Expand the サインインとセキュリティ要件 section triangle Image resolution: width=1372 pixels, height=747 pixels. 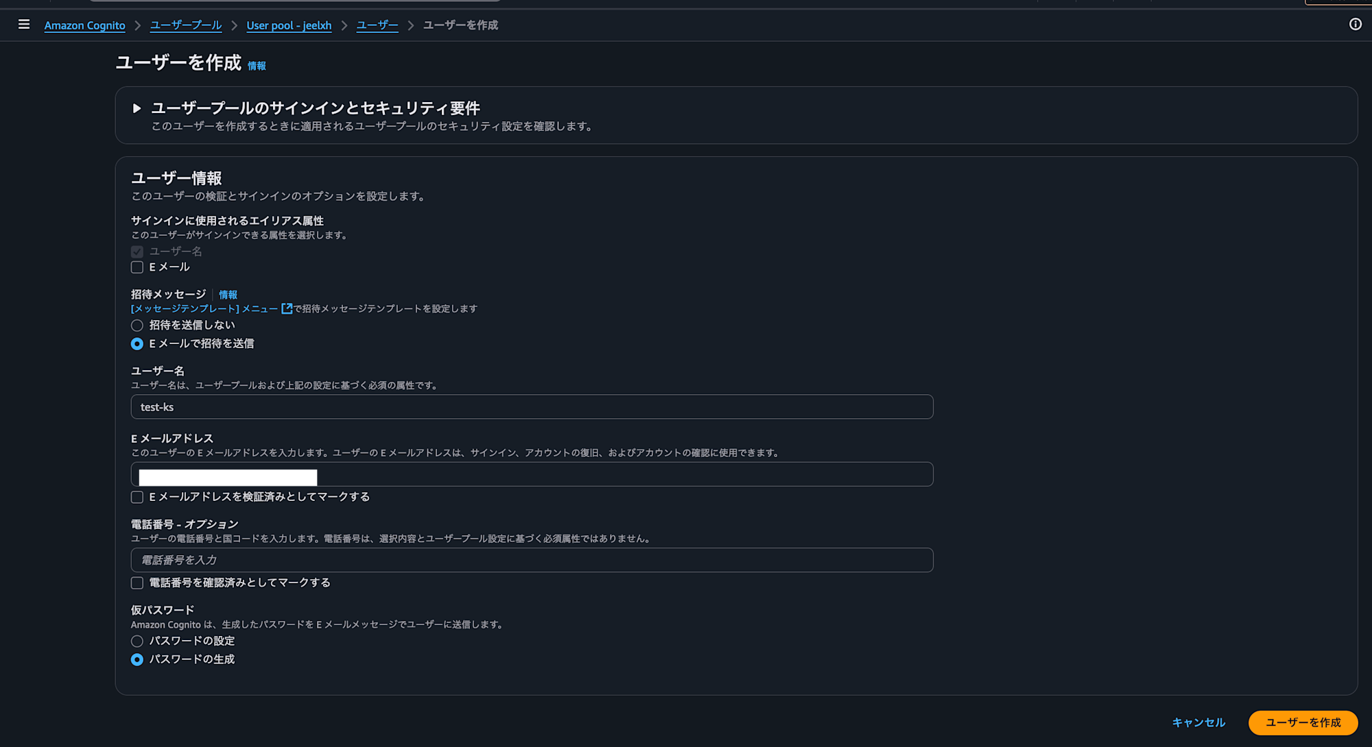tap(137, 108)
